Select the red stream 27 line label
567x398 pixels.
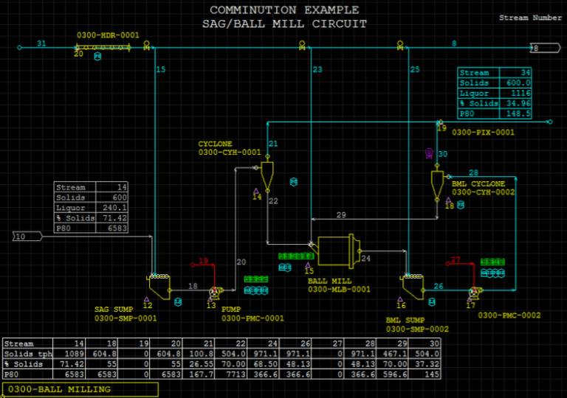[456, 260]
